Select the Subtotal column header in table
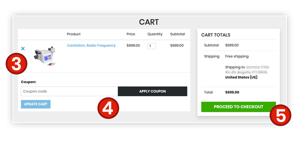The height and width of the screenshot is (144, 295). (177, 34)
